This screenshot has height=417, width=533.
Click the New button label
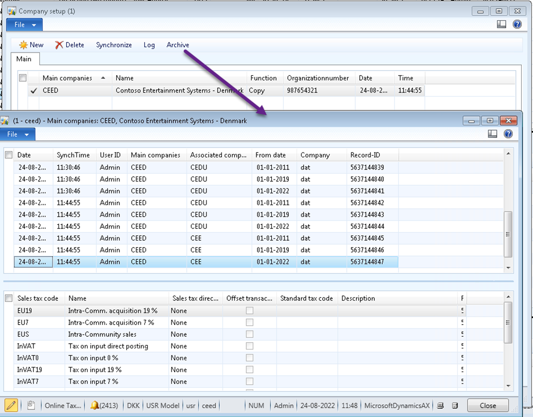pyautogui.click(x=37, y=45)
